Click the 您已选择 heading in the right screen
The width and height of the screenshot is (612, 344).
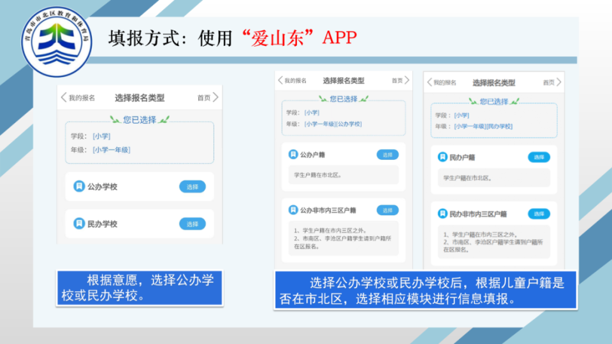pyautogui.click(x=493, y=102)
